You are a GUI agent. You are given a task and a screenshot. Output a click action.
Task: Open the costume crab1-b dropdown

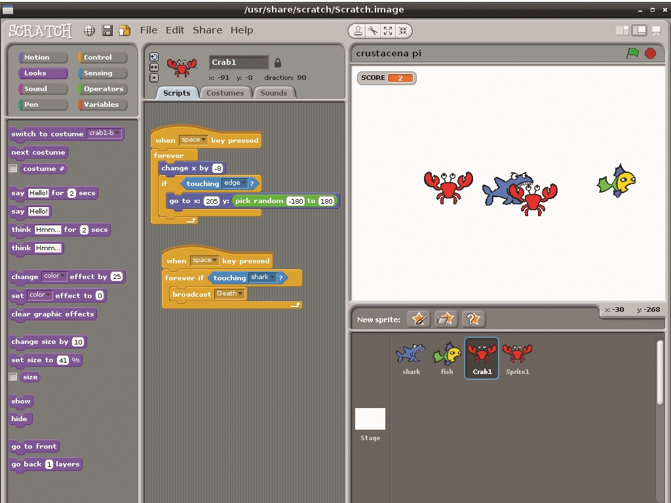104,134
